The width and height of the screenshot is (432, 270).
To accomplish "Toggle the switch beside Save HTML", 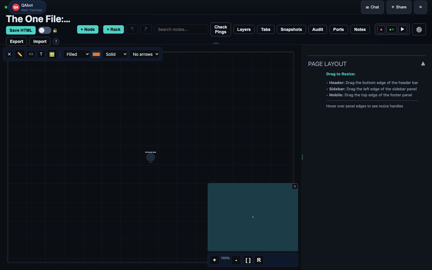I will 44,30.
